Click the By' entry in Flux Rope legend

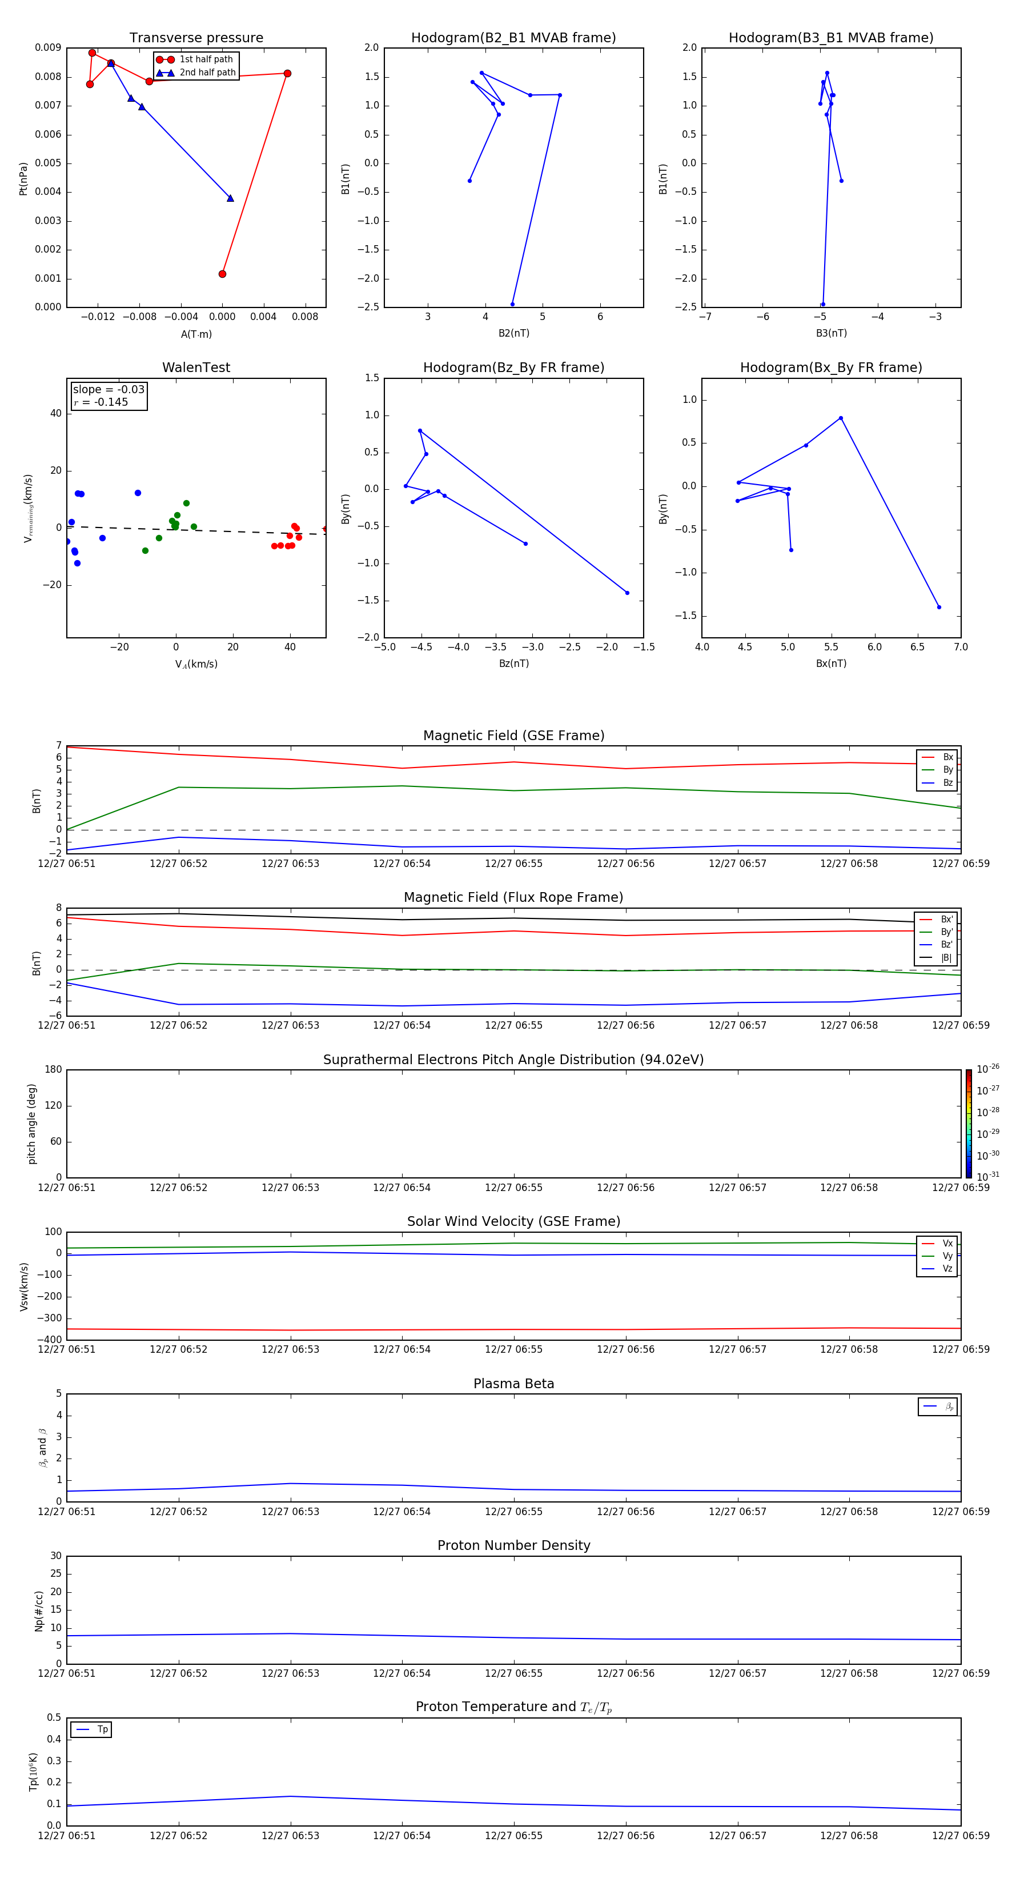coord(936,932)
